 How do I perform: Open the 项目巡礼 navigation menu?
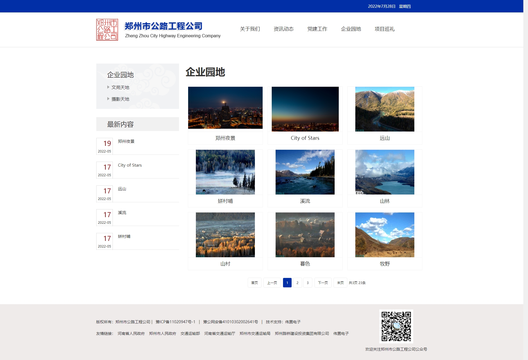click(x=385, y=29)
